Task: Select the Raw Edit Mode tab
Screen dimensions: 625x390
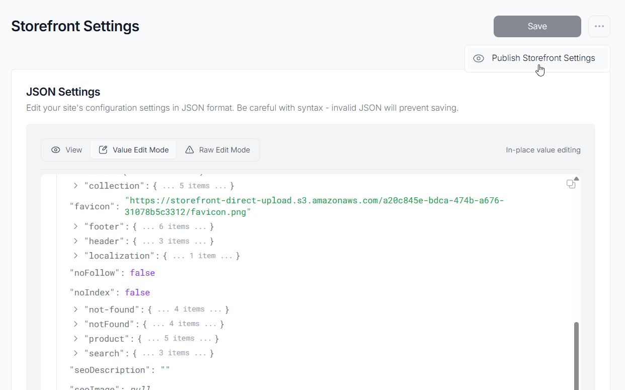Action: (x=218, y=149)
